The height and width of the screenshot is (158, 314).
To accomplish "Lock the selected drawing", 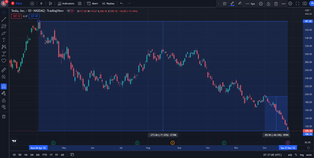I will pos(268,4).
